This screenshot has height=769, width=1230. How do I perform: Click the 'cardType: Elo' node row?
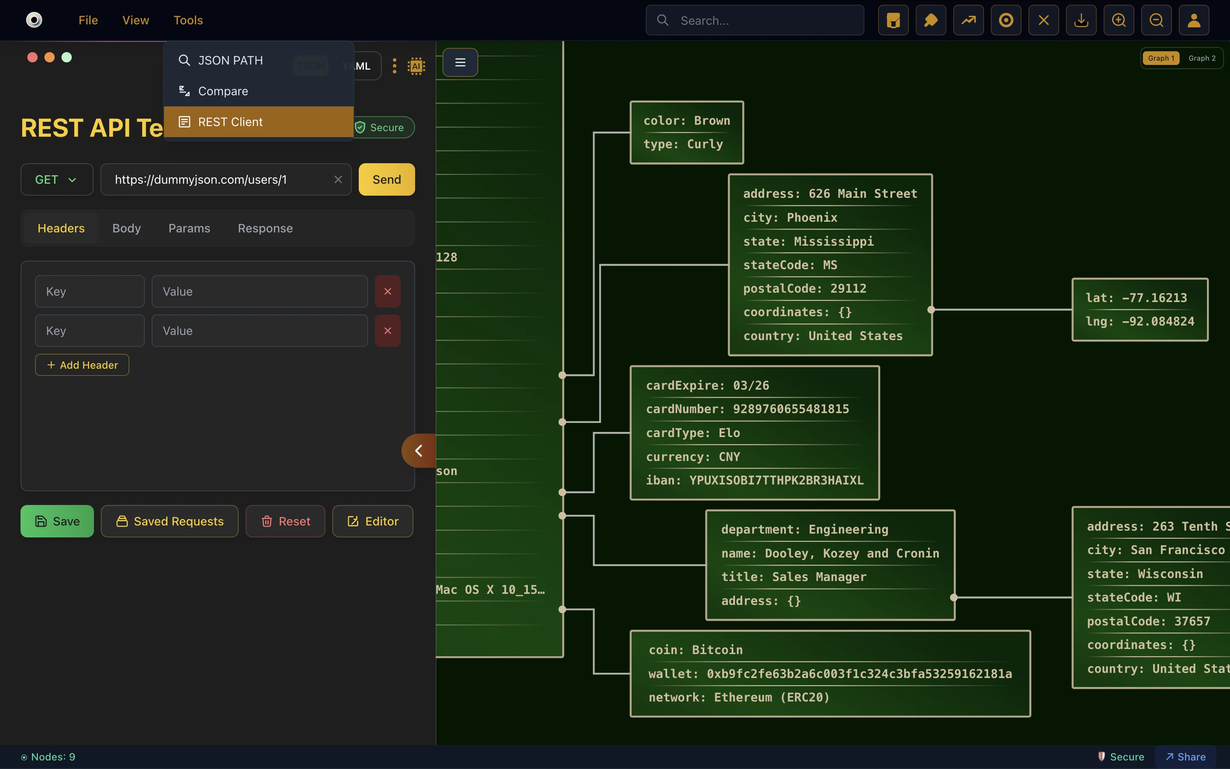(693, 433)
